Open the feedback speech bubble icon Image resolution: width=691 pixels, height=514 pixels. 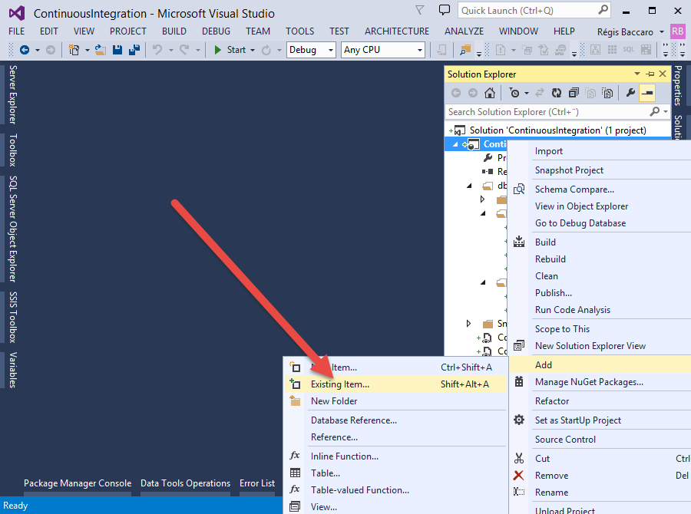click(445, 10)
